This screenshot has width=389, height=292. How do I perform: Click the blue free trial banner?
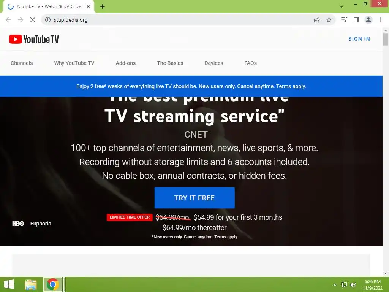[191, 86]
